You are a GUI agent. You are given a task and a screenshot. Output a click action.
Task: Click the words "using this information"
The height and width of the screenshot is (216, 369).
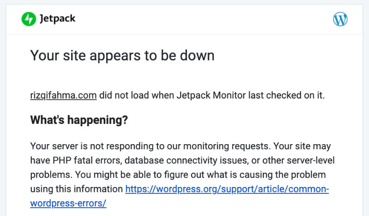click(x=76, y=189)
